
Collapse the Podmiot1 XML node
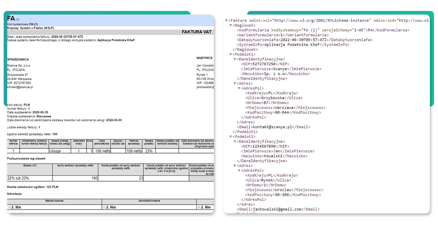(x=230, y=54)
